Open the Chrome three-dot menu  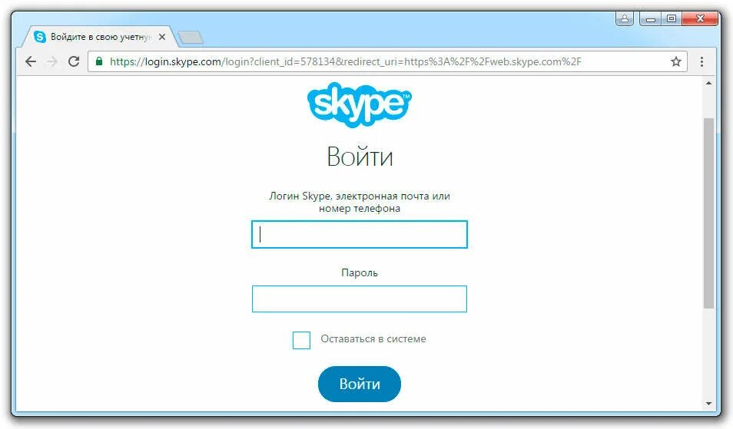[x=701, y=61]
